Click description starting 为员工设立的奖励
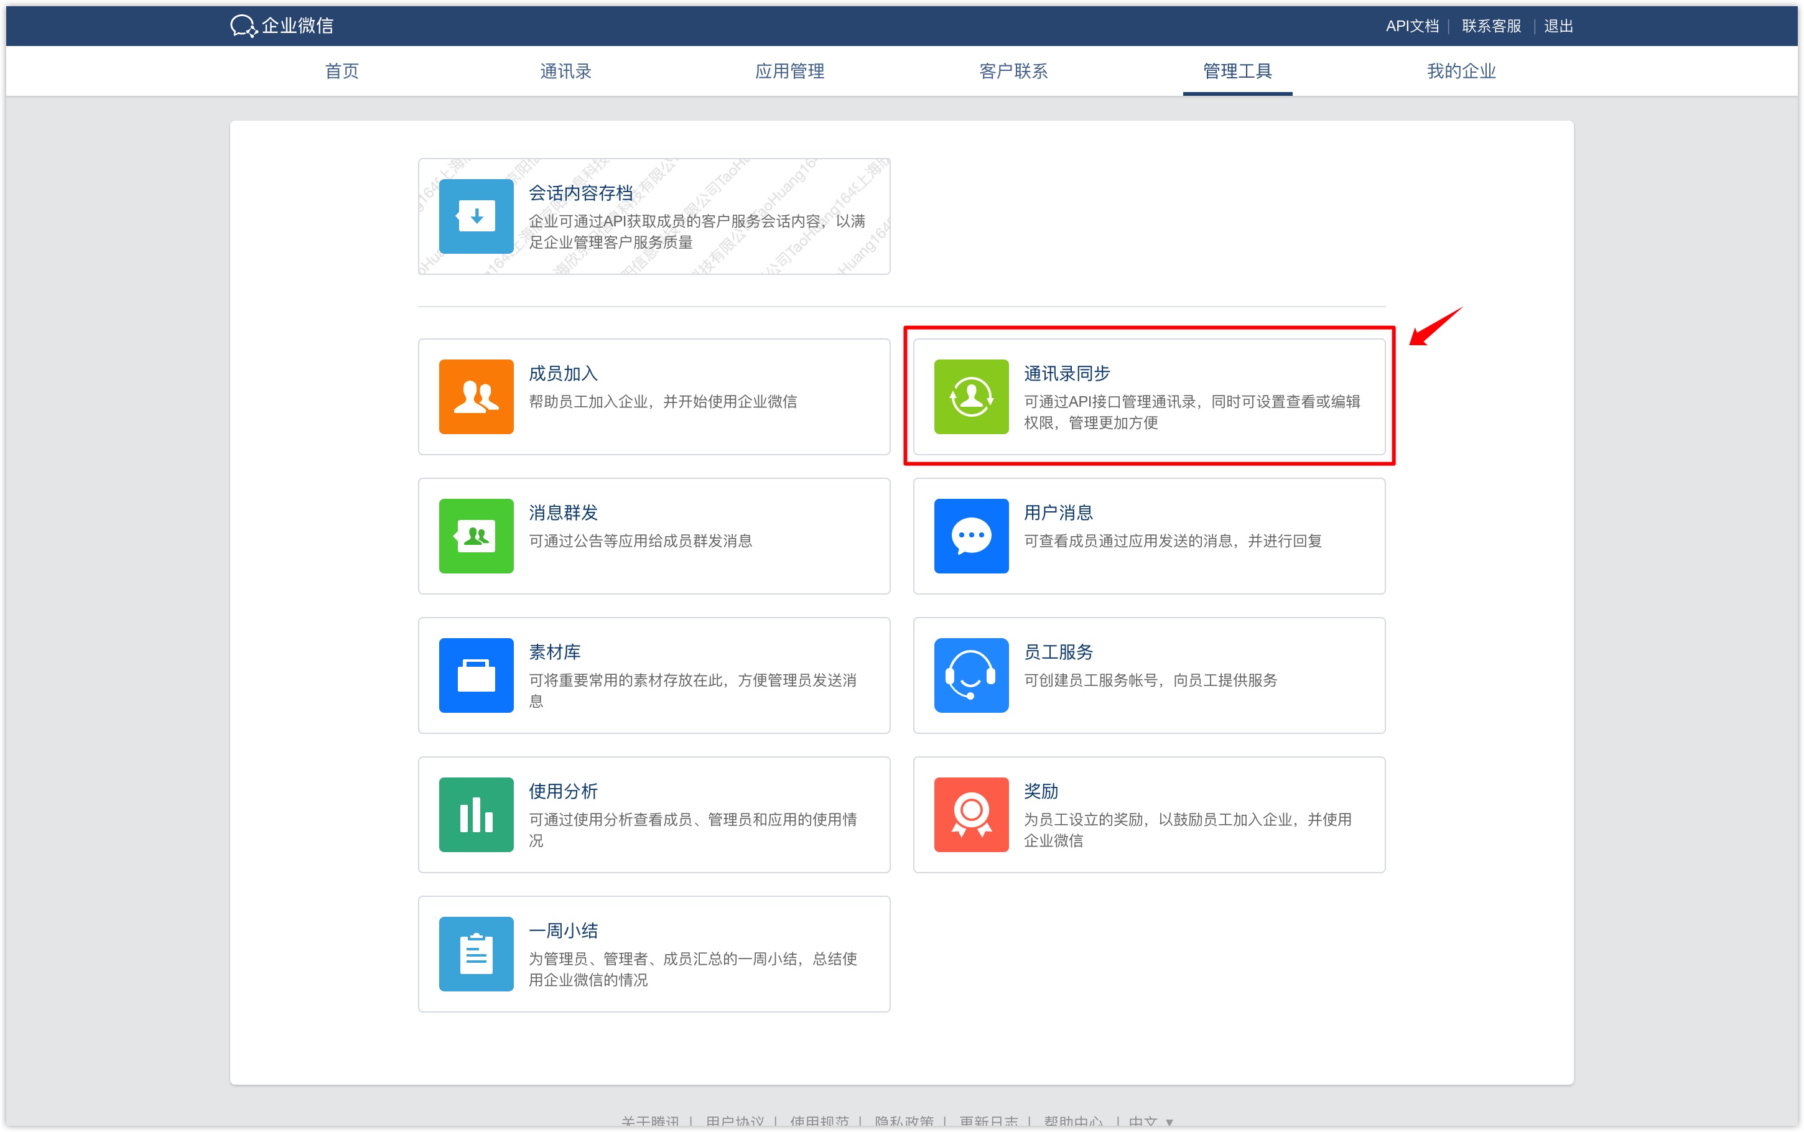 pos(1187,830)
